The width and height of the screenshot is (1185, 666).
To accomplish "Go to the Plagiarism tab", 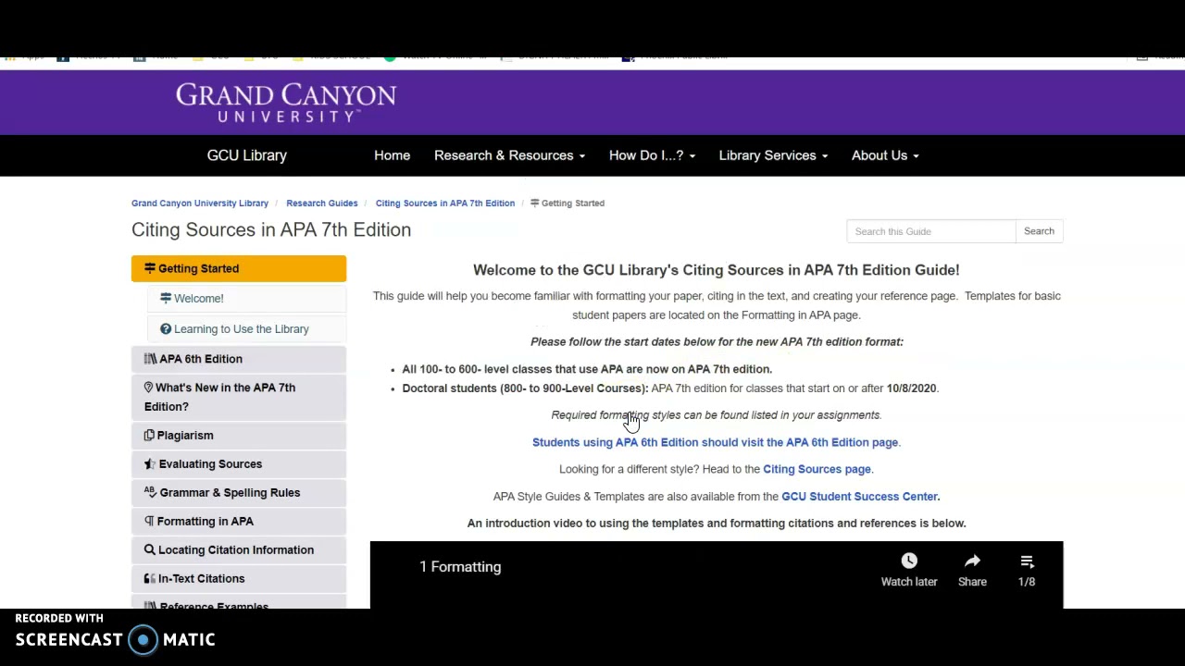I will 239,435.
